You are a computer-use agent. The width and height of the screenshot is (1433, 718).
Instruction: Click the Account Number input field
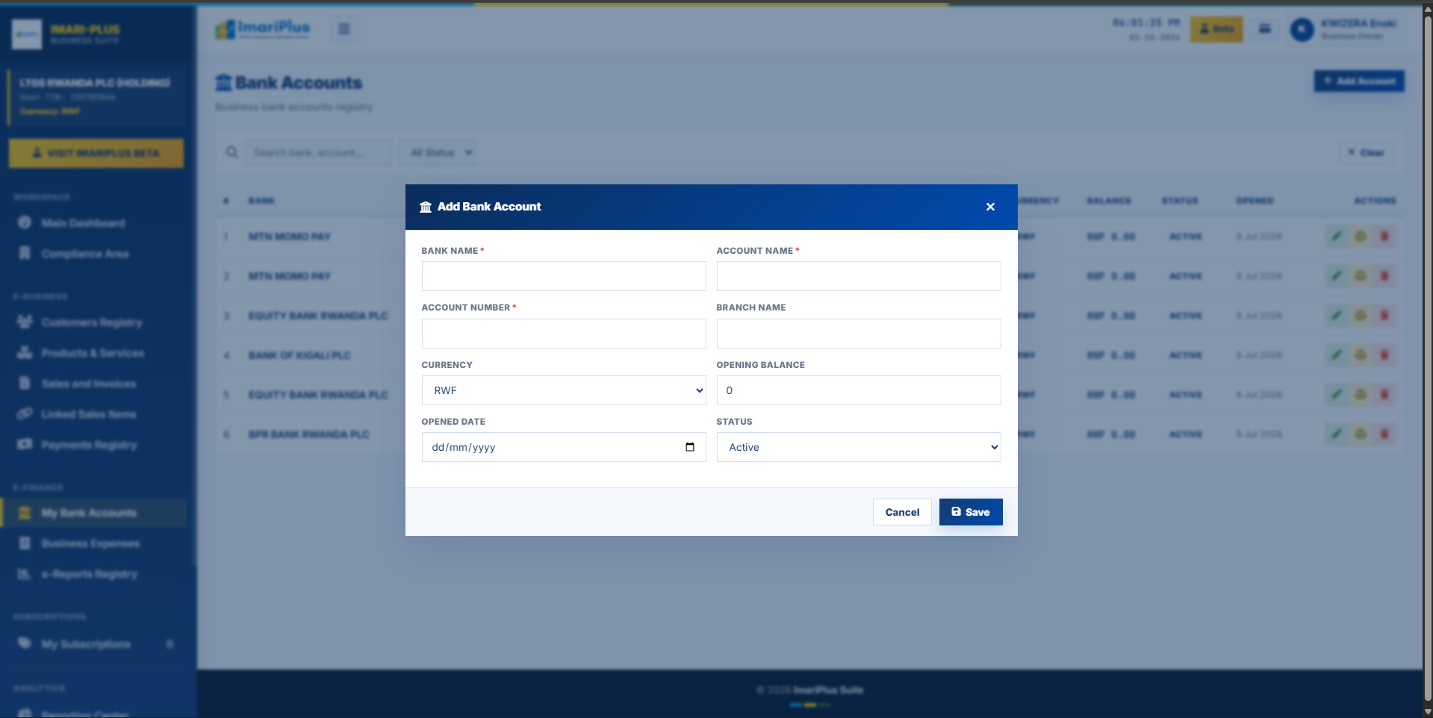point(564,334)
